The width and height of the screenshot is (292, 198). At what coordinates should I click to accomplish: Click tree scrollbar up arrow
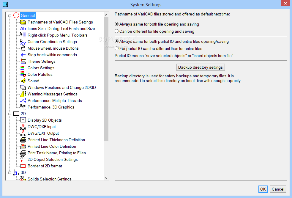106,15
